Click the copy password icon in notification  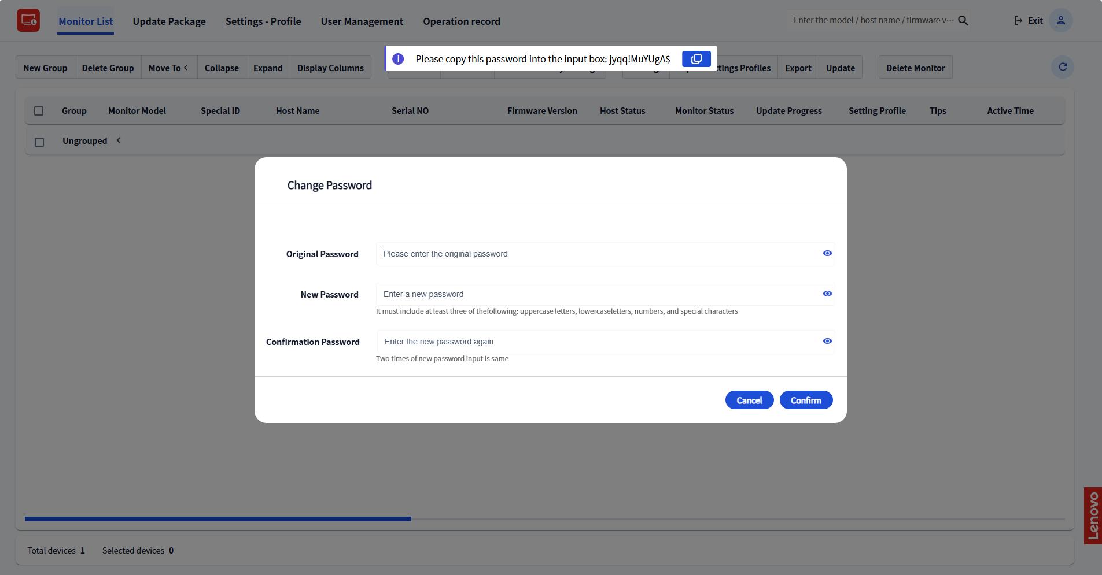pyautogui.click(x=696, y=59)
